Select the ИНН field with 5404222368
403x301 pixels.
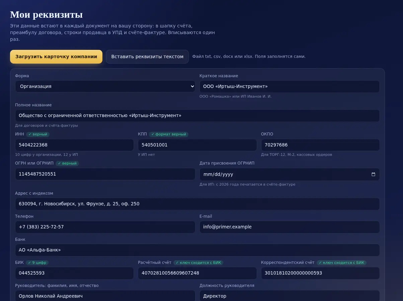(x=74, y=145)
